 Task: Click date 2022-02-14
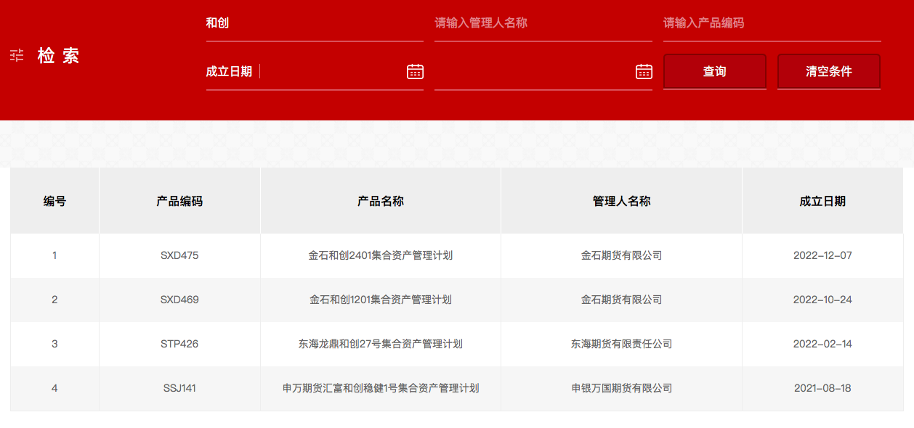tap(822, 344)
